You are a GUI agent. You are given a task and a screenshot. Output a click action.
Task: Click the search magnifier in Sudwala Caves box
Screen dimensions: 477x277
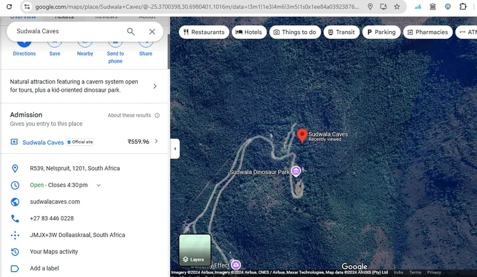pyautogui.click(x=131, y=32)
